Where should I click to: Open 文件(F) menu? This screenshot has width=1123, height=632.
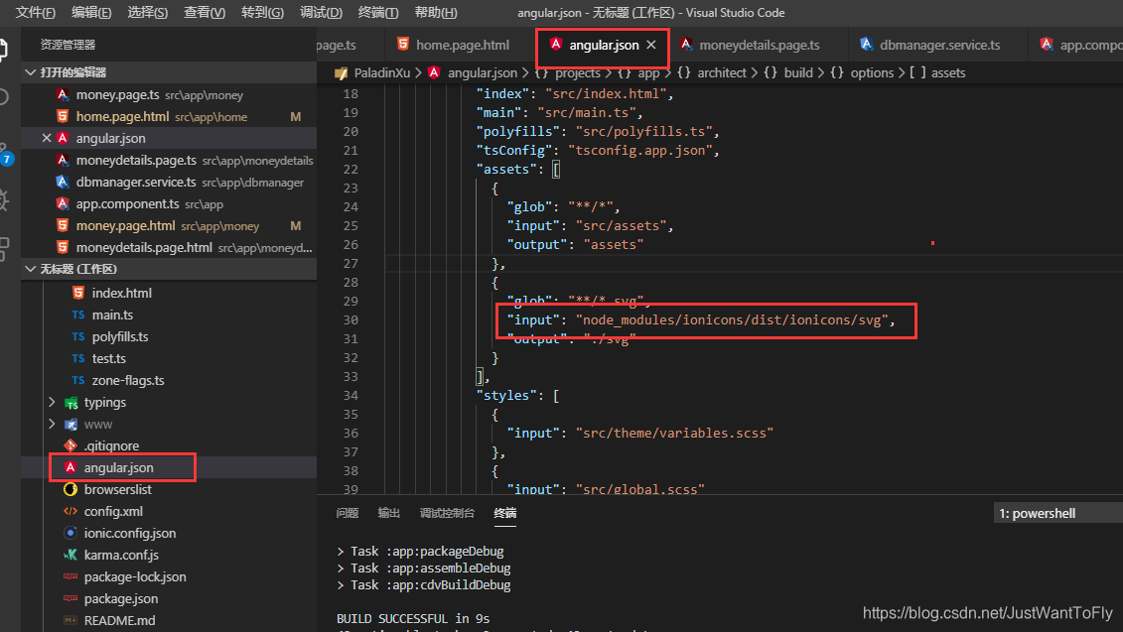(35, 13)
